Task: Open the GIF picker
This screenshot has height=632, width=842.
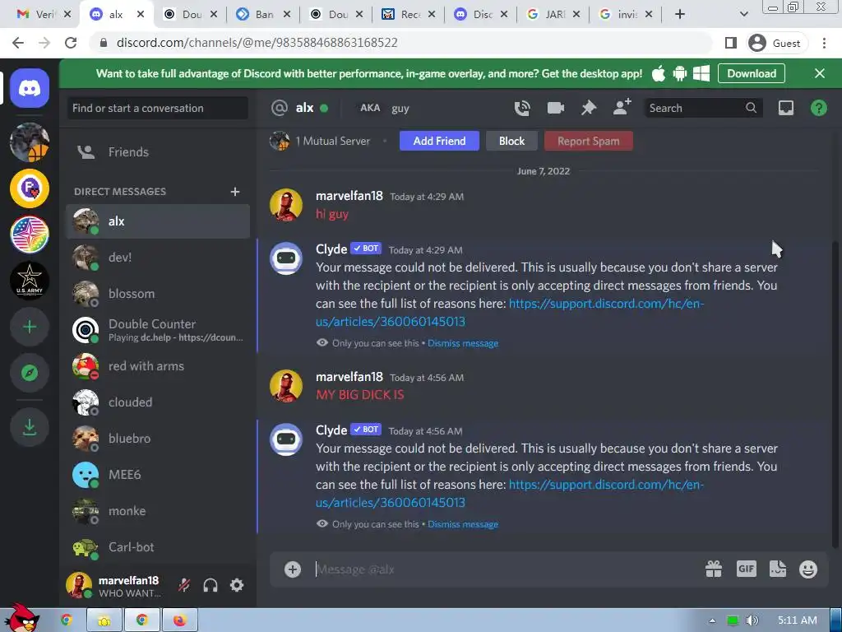Action: (747, 569)
